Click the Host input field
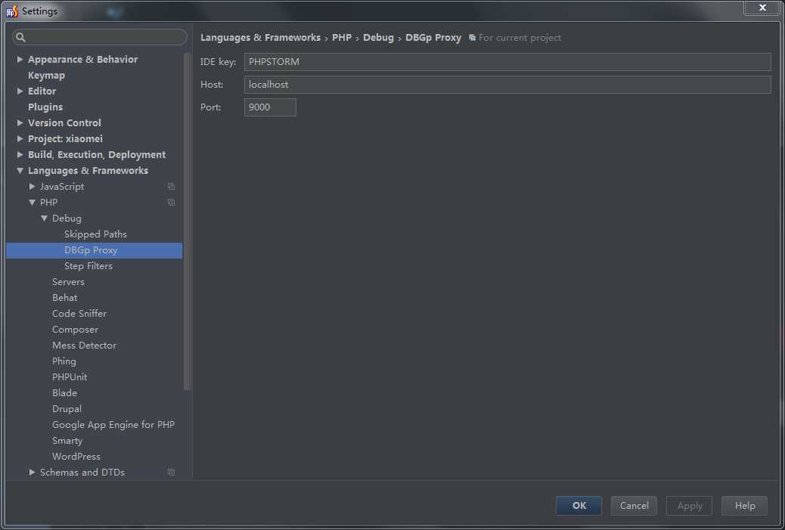Image resolution: width=785 pixels, height=530 pixels. [x=507, y=85]
